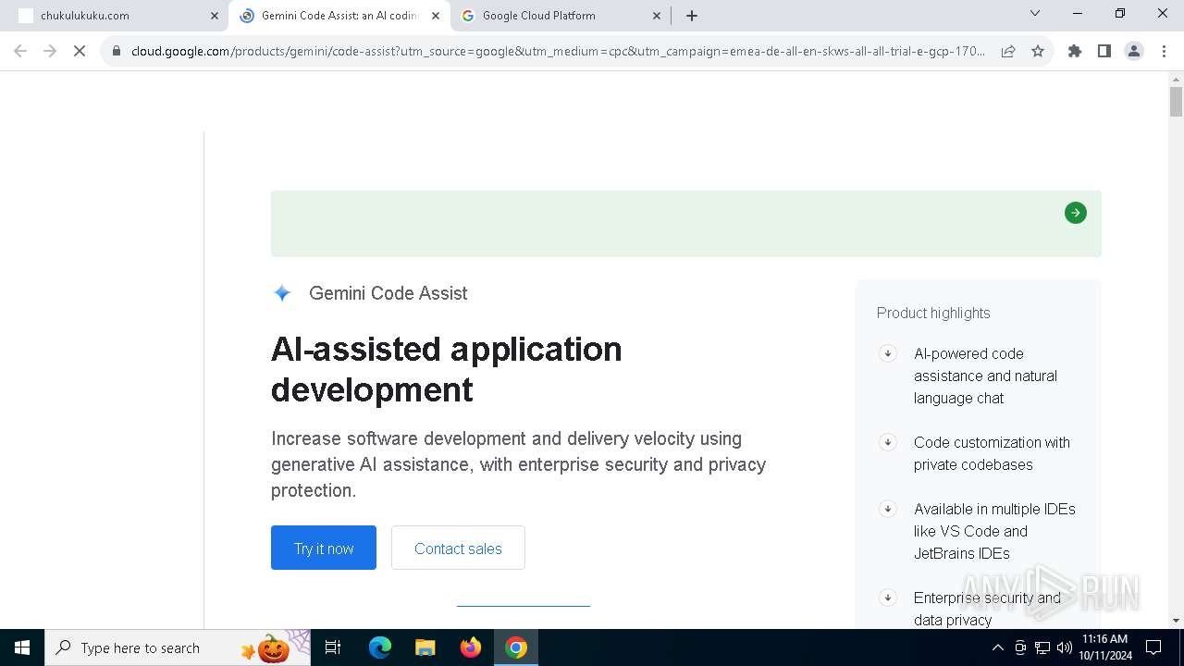Show hidden system tray icons
1184x666 pixels.
[x=997, y=647]
